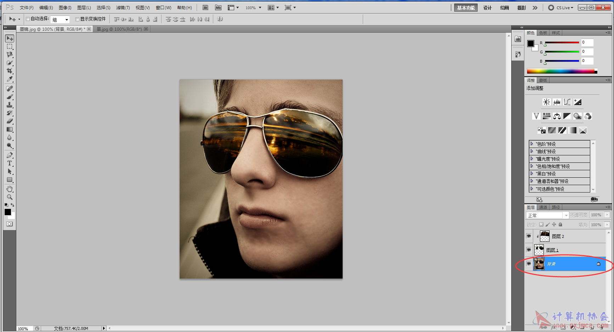Toggle lock image pixels
614x332 pixels.
(547, 224)
